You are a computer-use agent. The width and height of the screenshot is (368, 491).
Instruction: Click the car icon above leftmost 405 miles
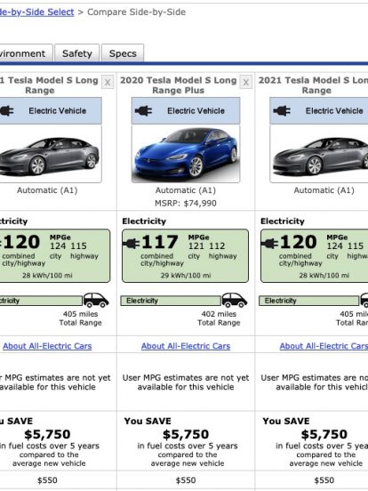[96, 300]
